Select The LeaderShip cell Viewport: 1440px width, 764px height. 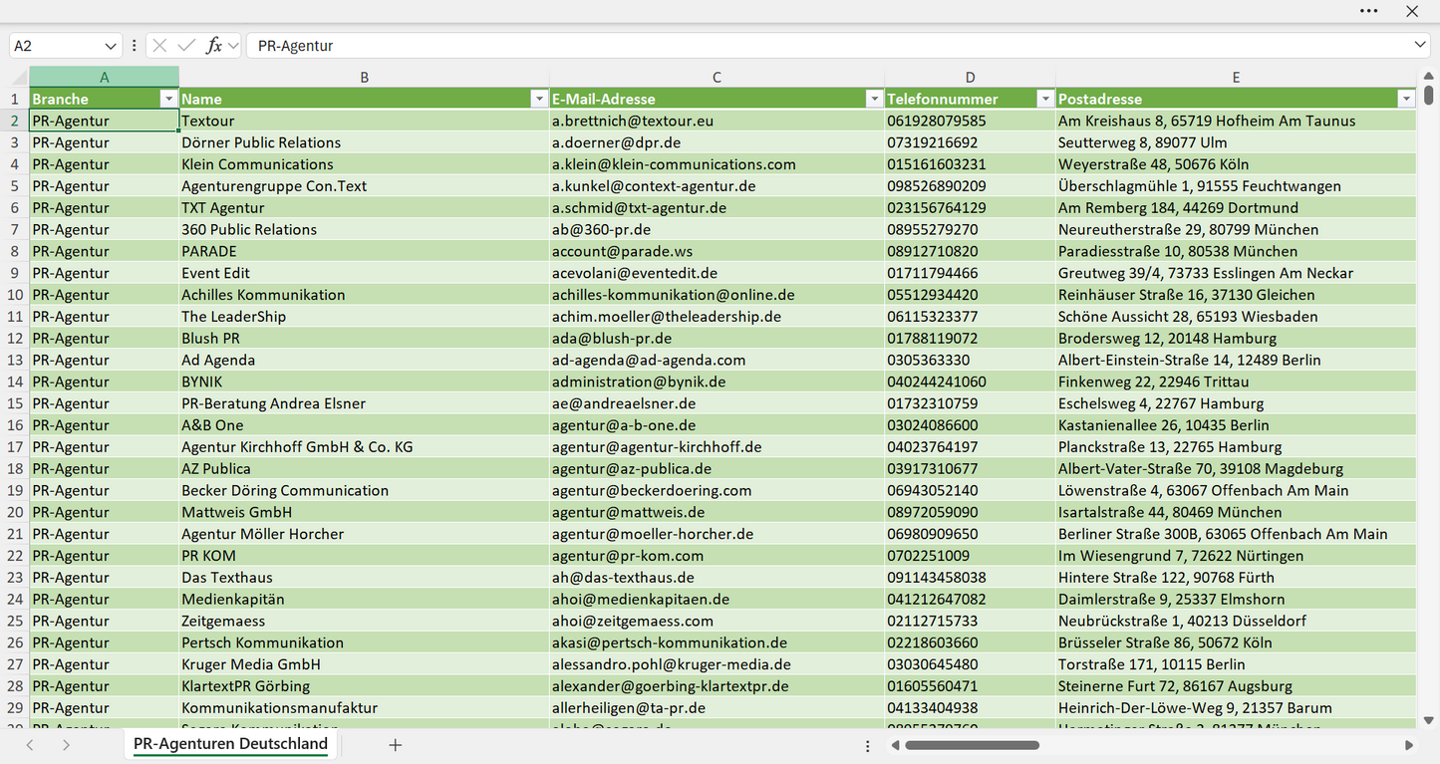click(364, 317)
